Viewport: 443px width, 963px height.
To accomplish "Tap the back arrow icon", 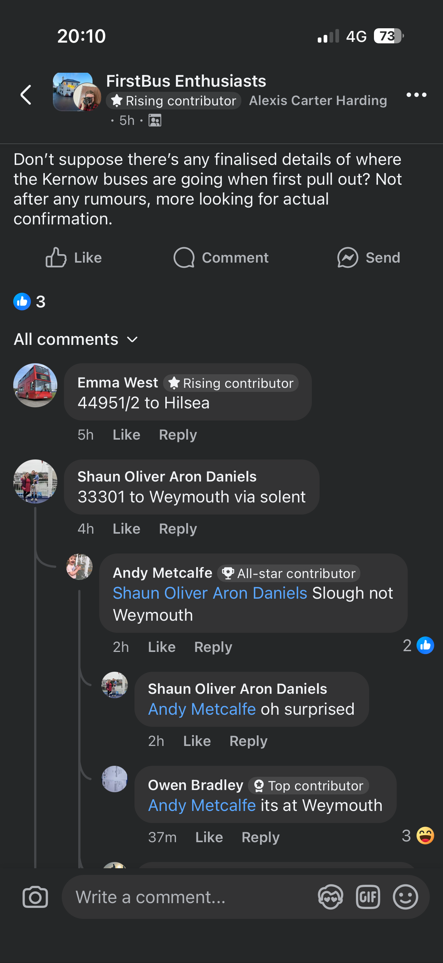I will coord(26,95).
